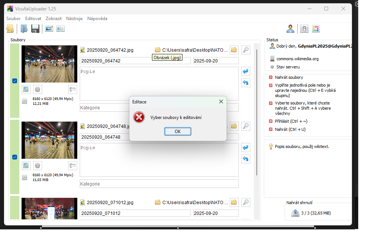Screen dimensions: 366x232
Task: Click the multi-edit fields toolbar icon
Action: click(x=61, y=29)
